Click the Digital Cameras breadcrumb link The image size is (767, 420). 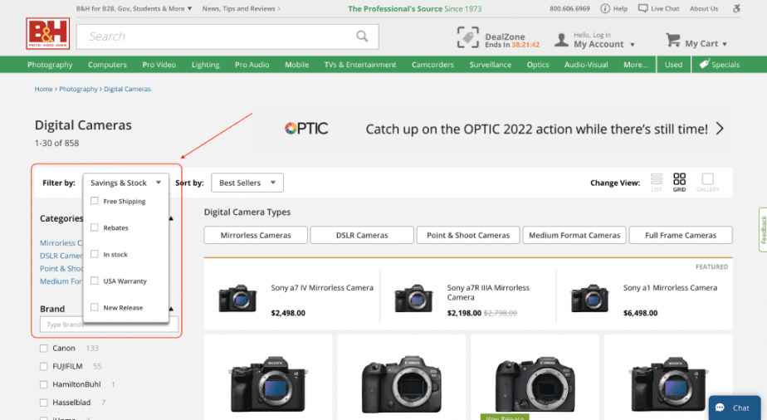(x=127, y=89)
